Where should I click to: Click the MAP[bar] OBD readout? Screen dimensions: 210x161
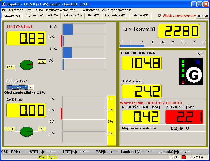click(107, 152)
